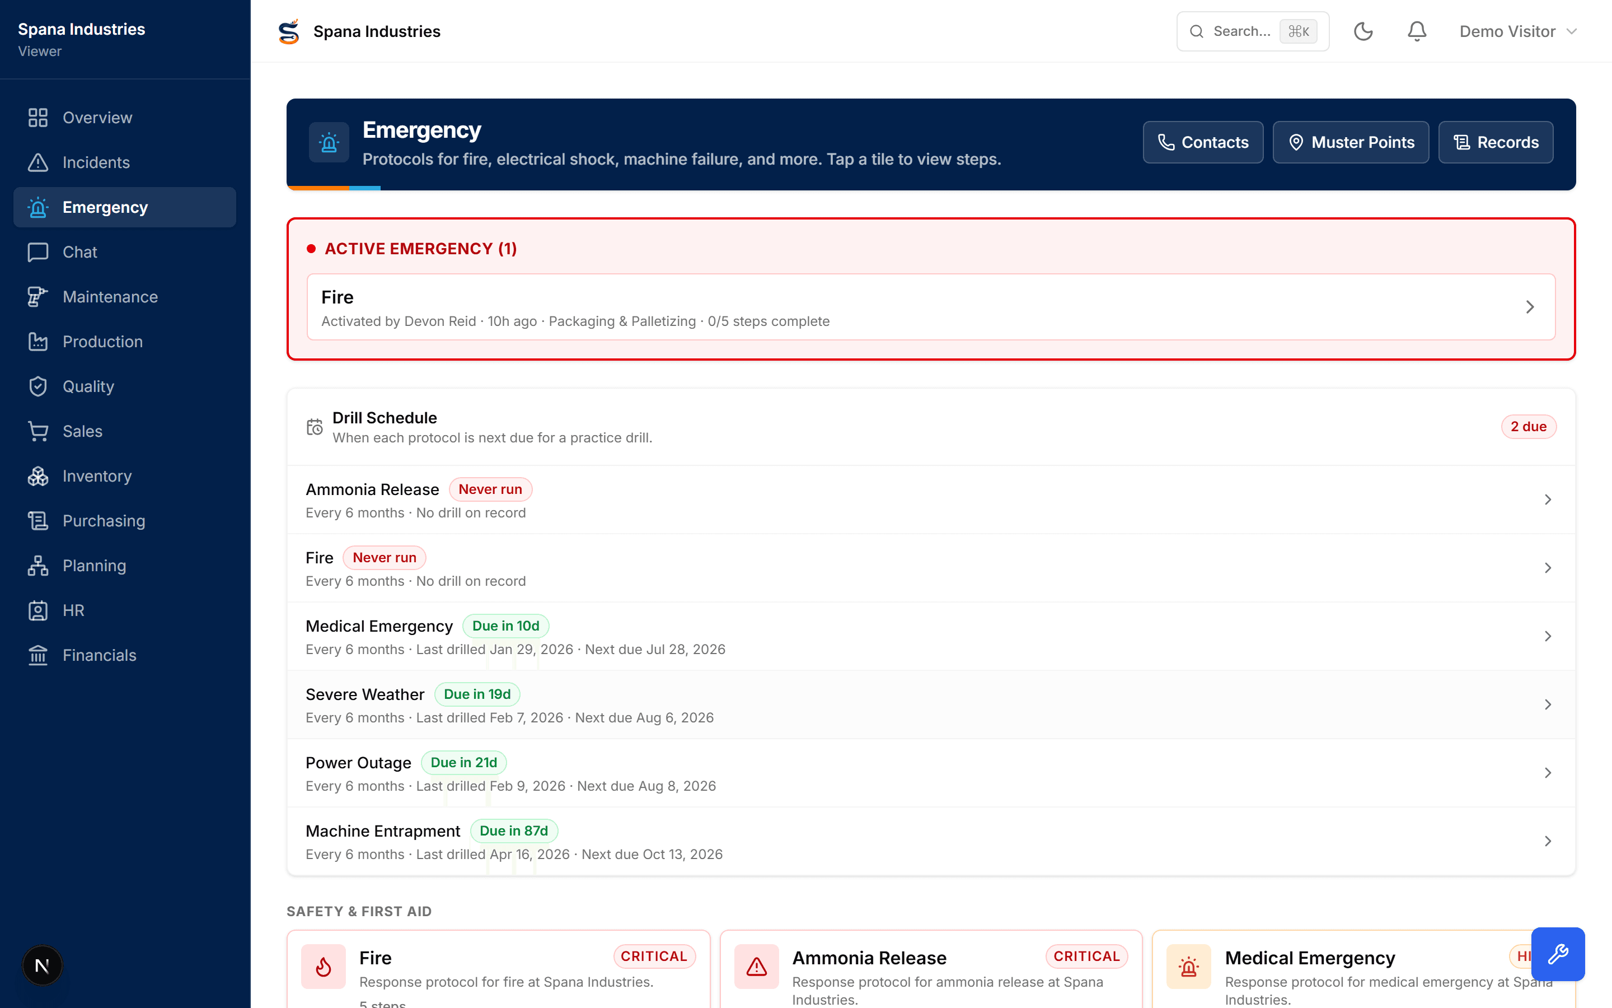Open Financials page
The image size is (1612, 1008).
point(125,655)
